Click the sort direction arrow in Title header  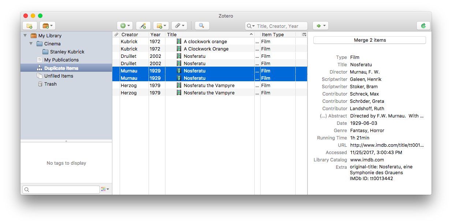click(251, 34)
